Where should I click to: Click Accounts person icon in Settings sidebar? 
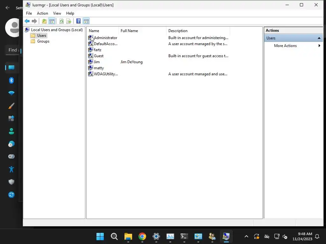click(11, 131)
